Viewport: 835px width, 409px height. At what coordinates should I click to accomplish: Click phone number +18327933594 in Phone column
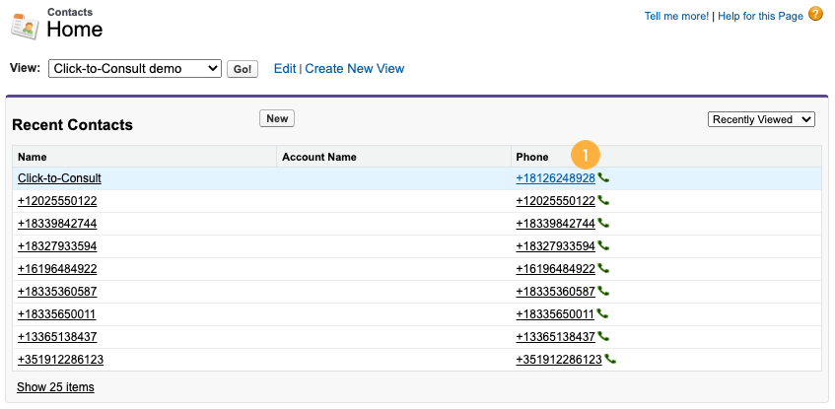click(x=555, y=246)
